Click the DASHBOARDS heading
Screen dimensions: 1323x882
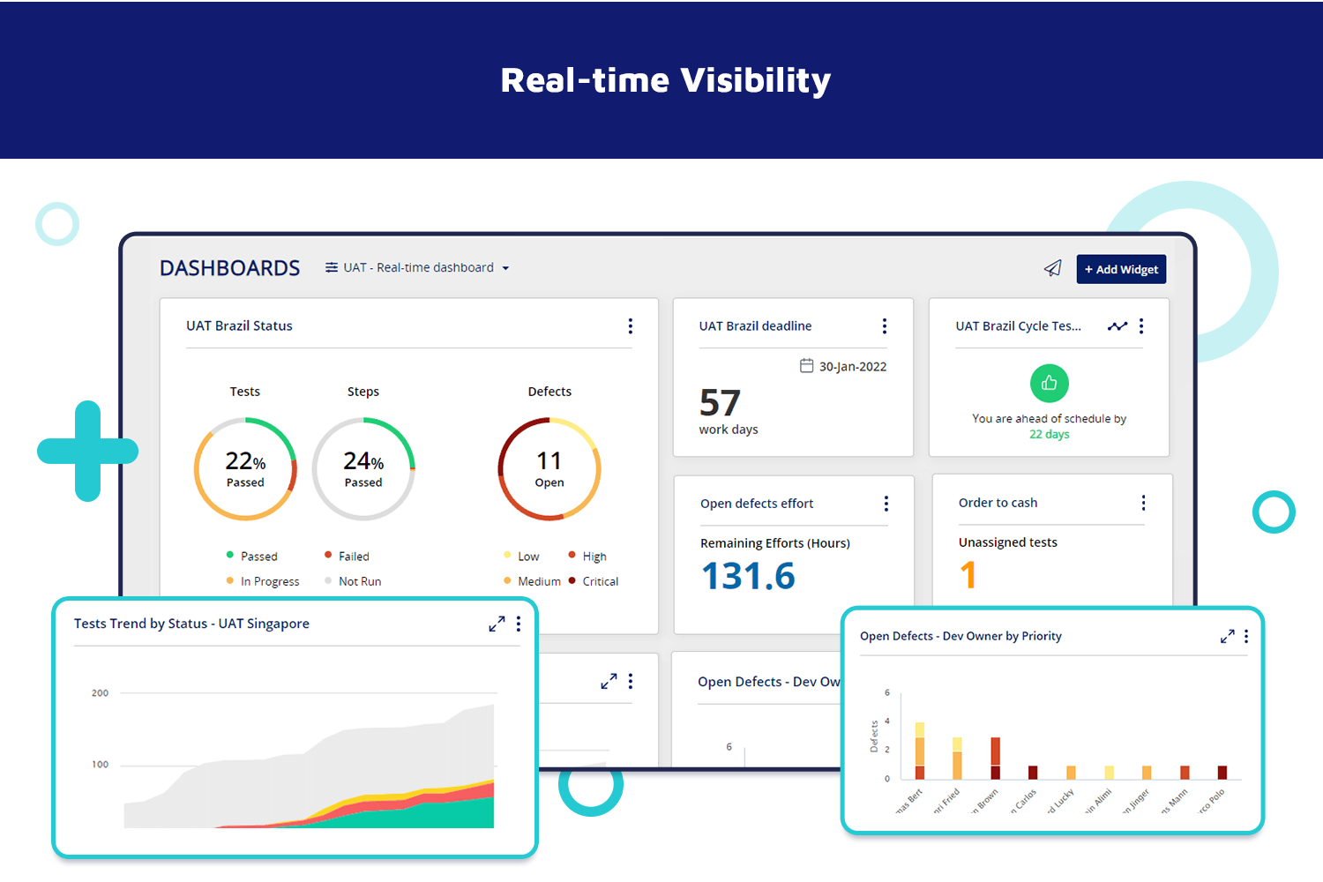pos(230,268)
